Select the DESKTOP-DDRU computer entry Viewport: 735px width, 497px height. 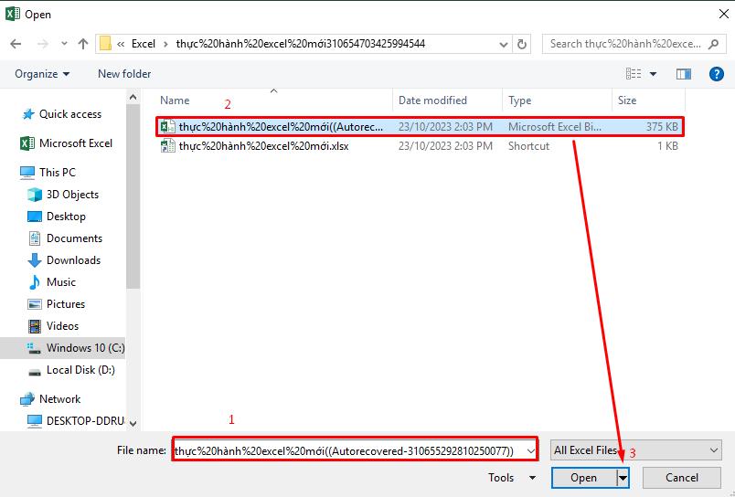point(85,420)
